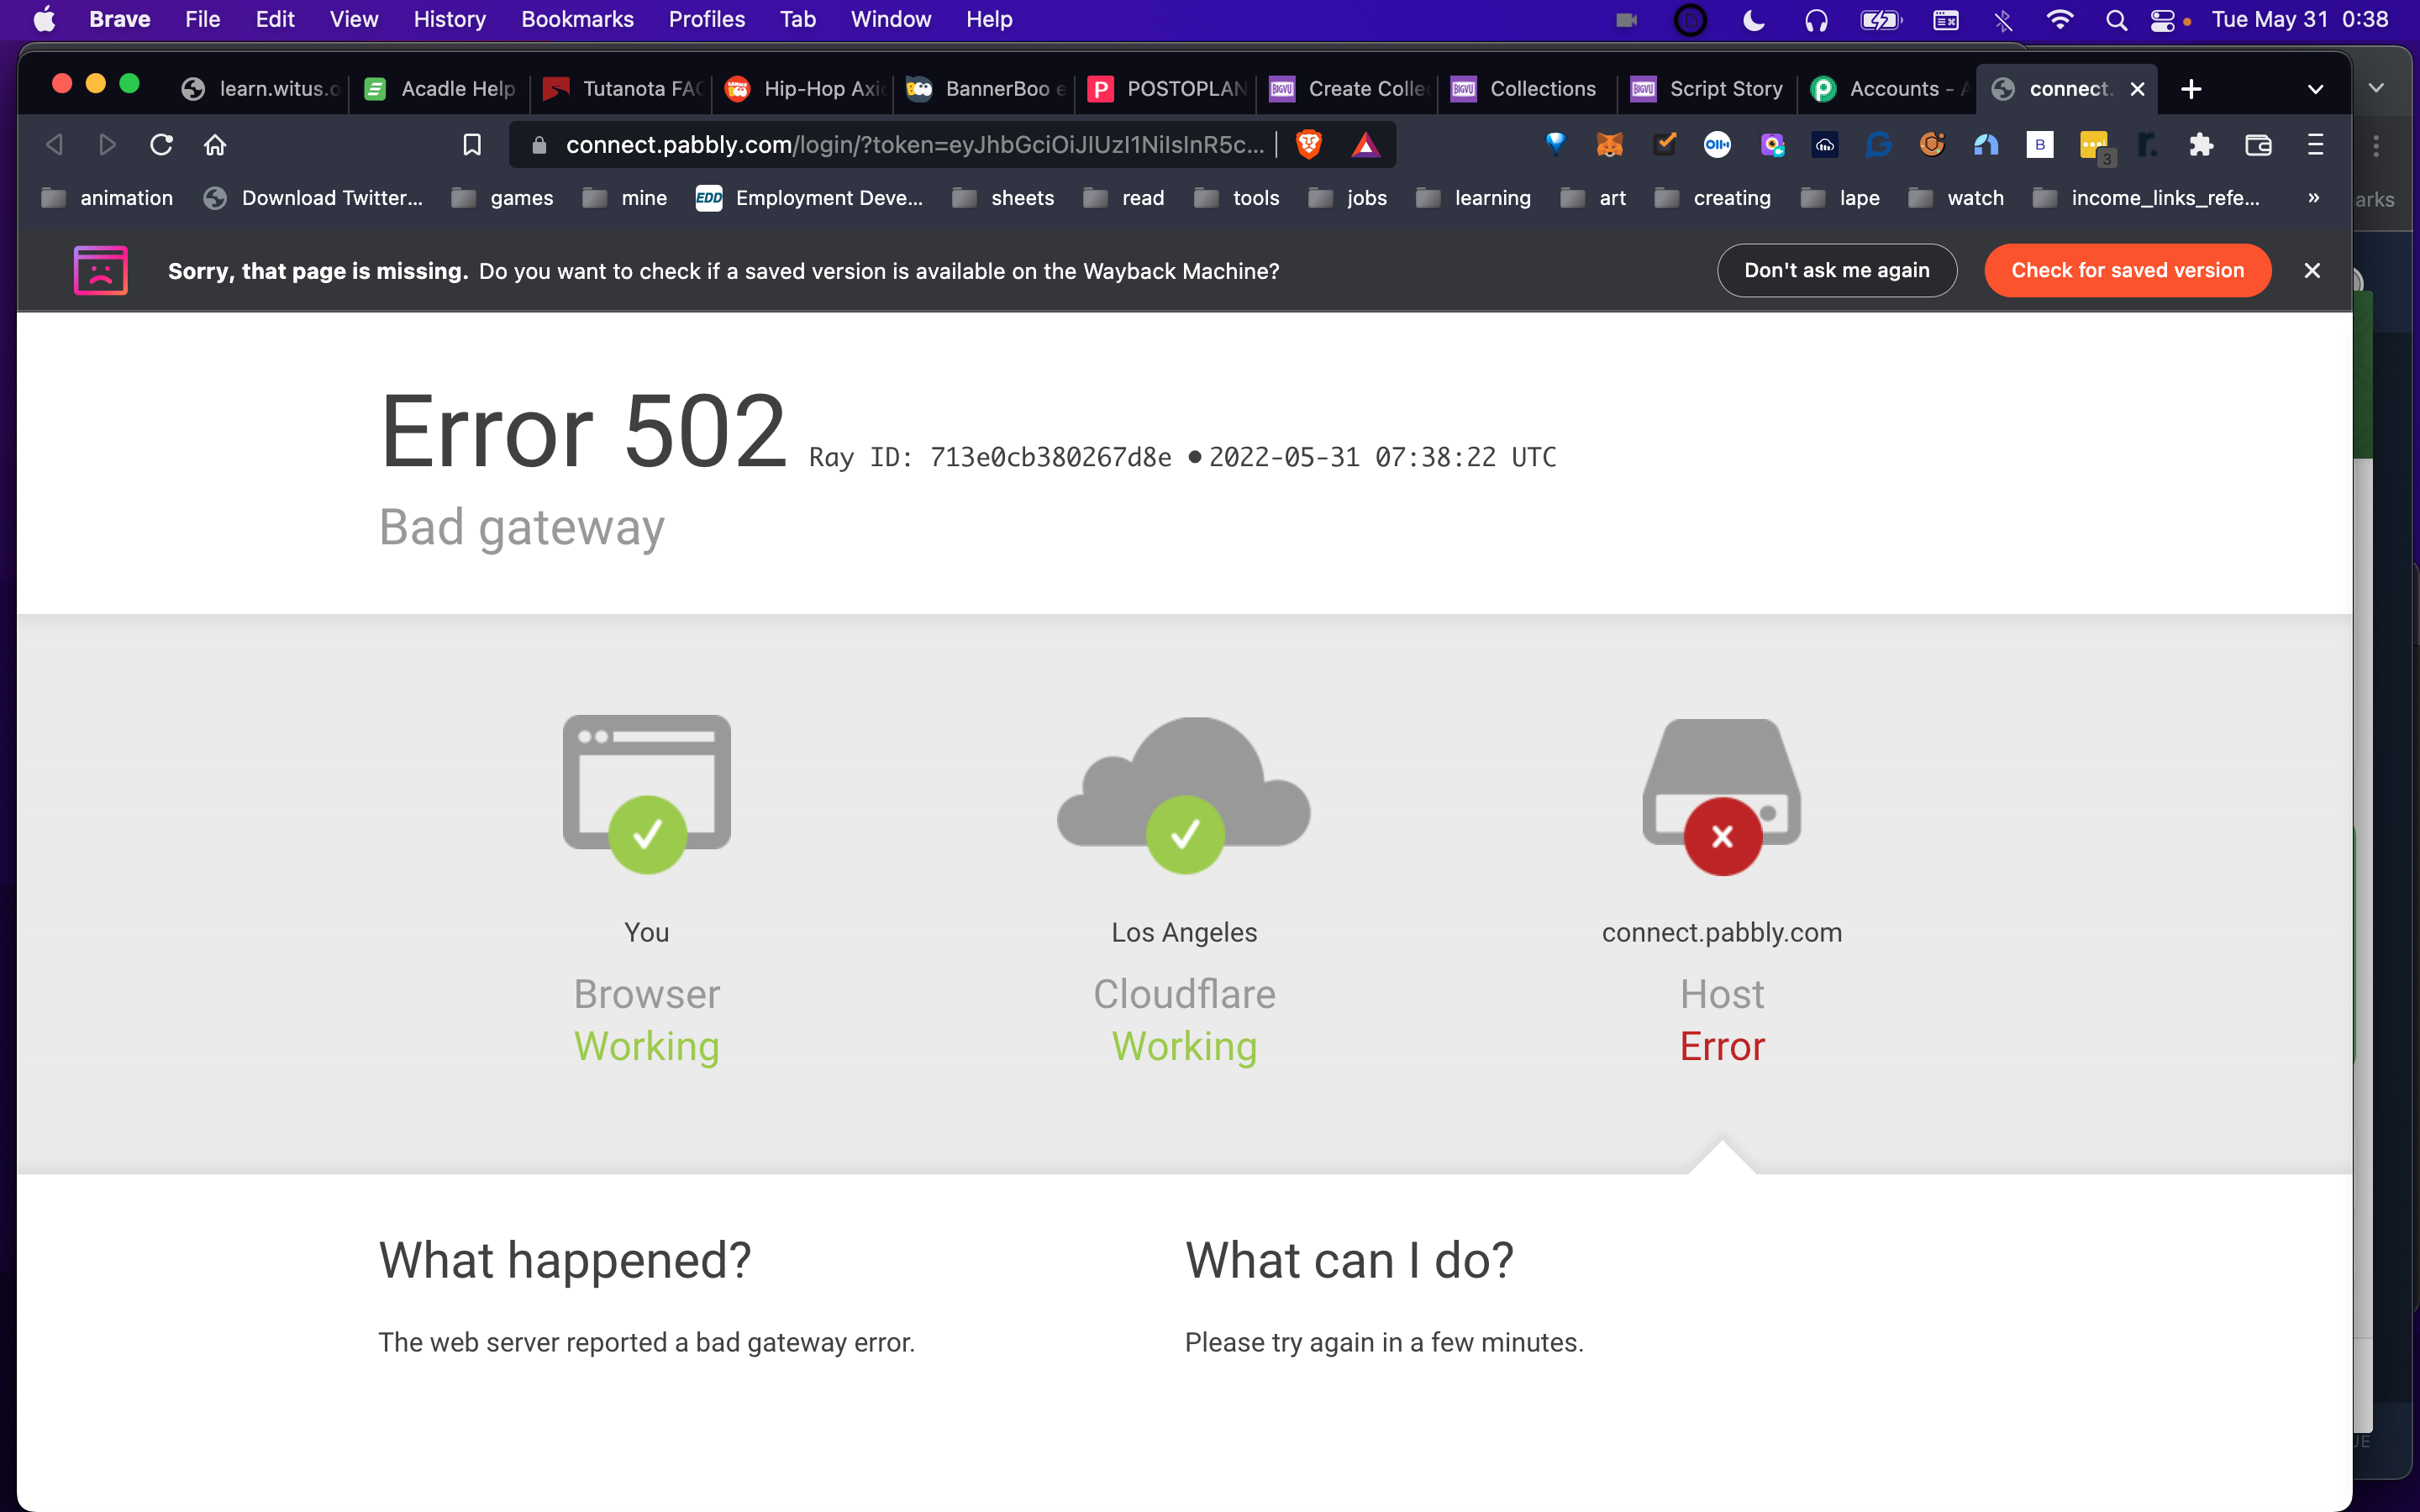2420x1512 pixels.
Task: Click the Brave Shields lion icon
Action: click(x=1308, y=145)
